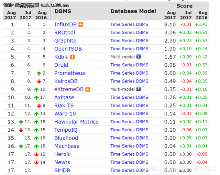Click the +0.23 score change for Graphite
The width and height of the screenshot is (220, 175).
point(185,41)
